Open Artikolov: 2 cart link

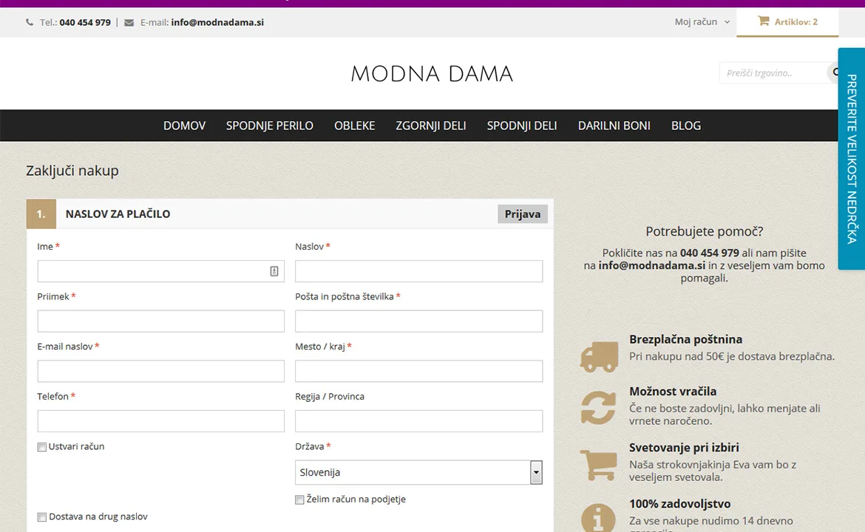click(787, 22)
